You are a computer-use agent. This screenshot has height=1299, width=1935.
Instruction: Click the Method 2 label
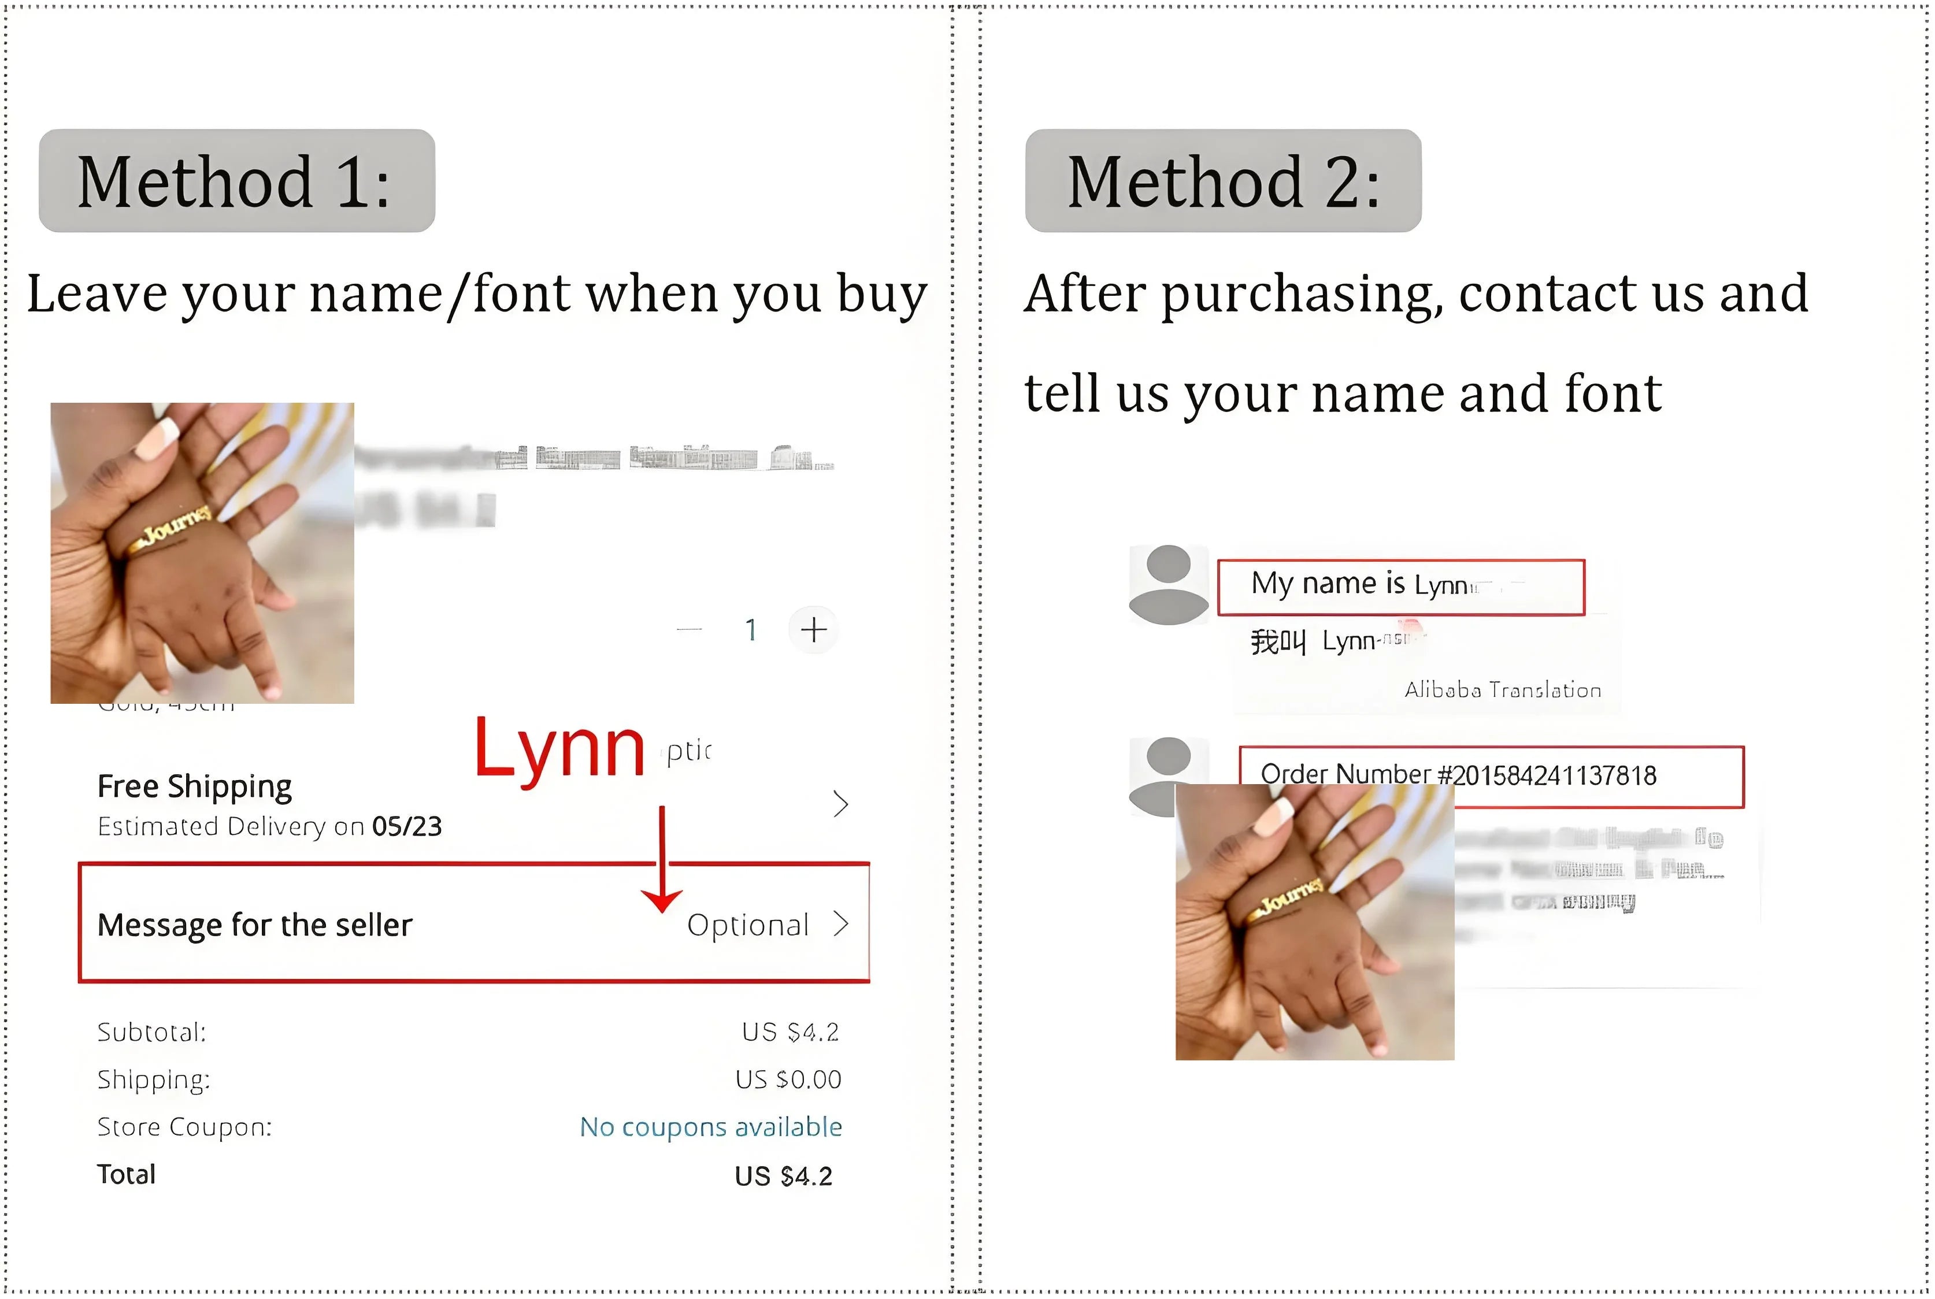(1224, 181)
